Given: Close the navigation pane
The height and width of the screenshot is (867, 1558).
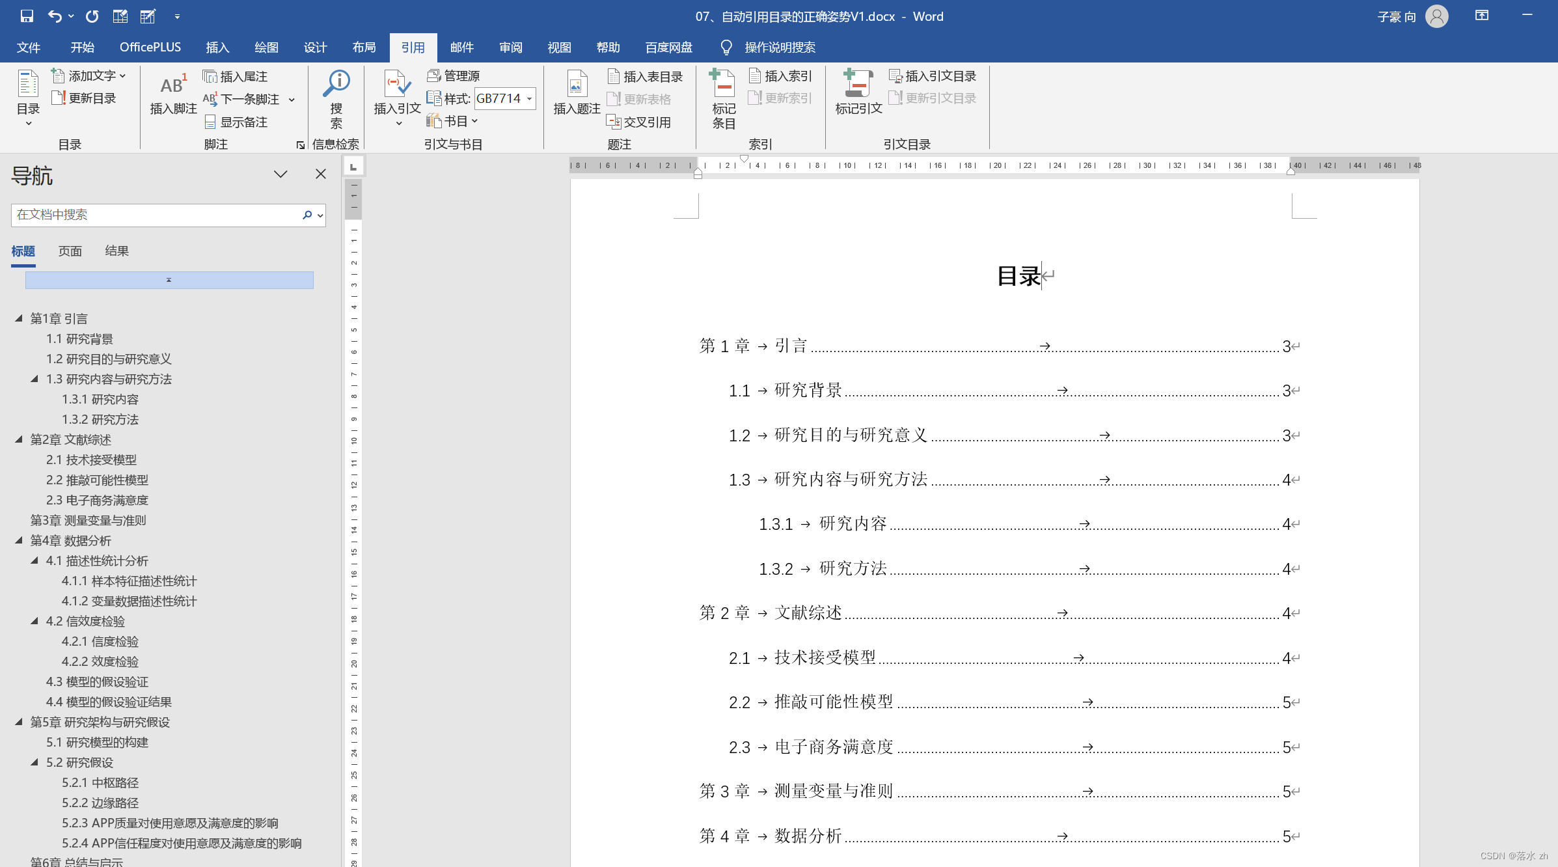Looking at the screenshot, I should [x=321, y=174].
